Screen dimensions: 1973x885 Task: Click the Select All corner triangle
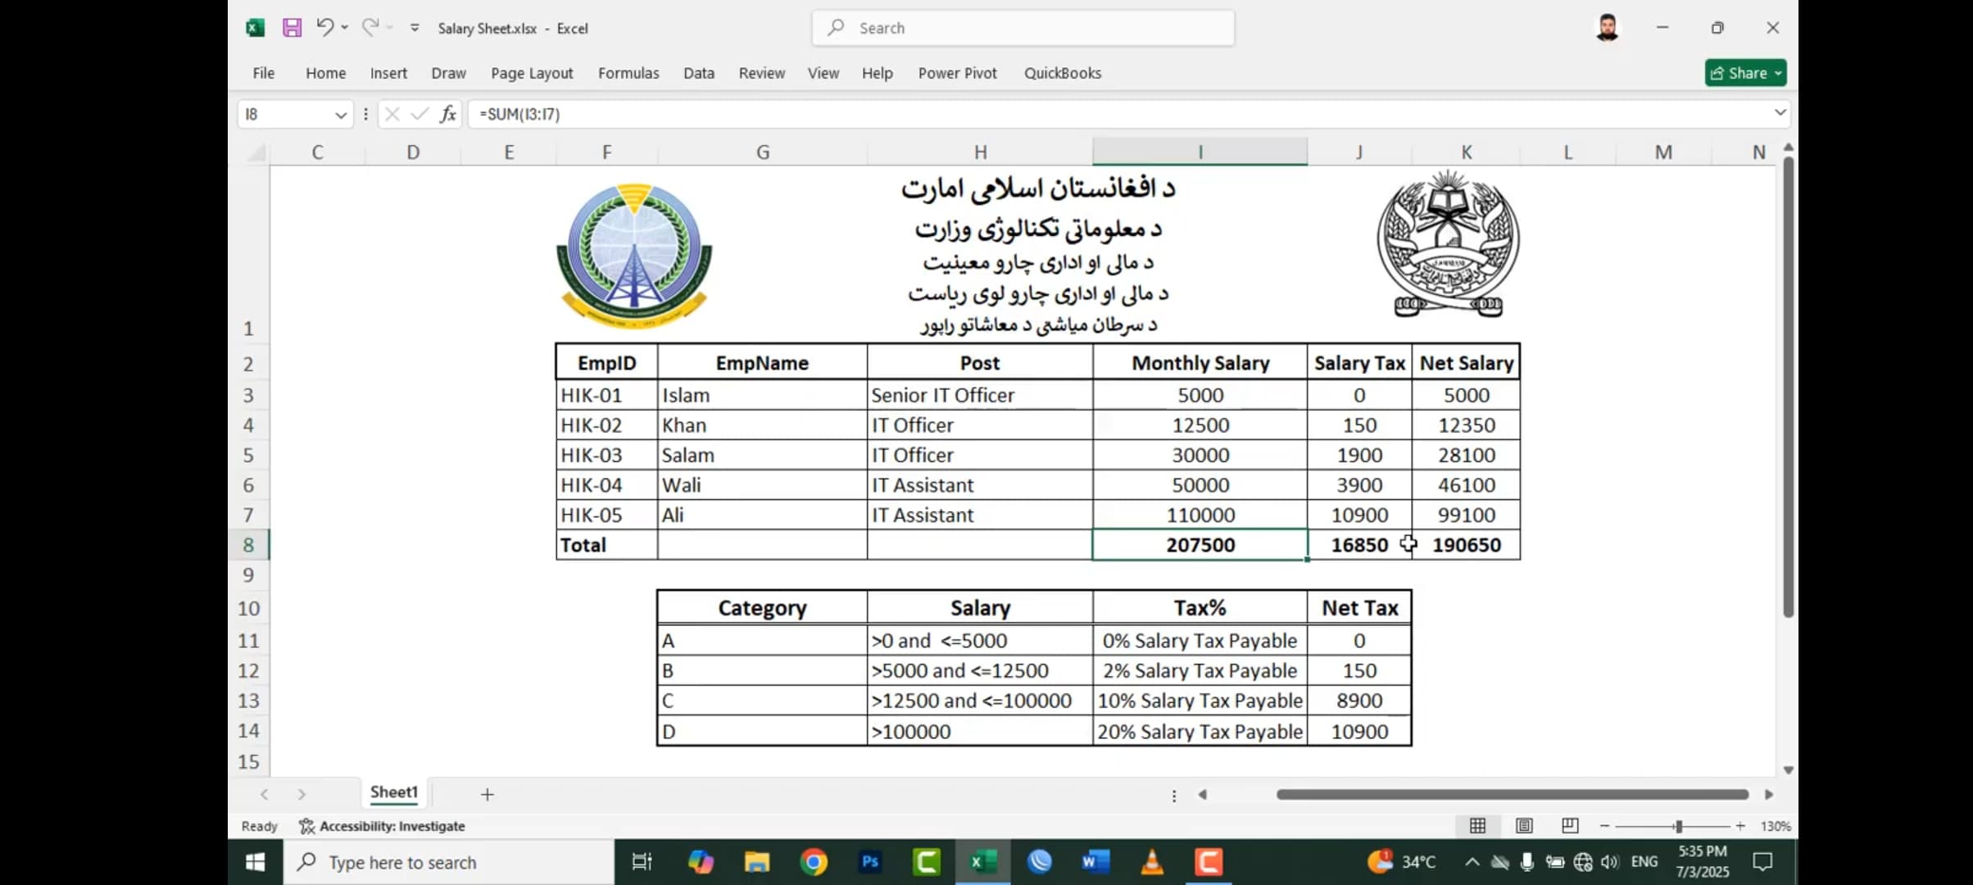pyautogui.click(x=256, y=152)
